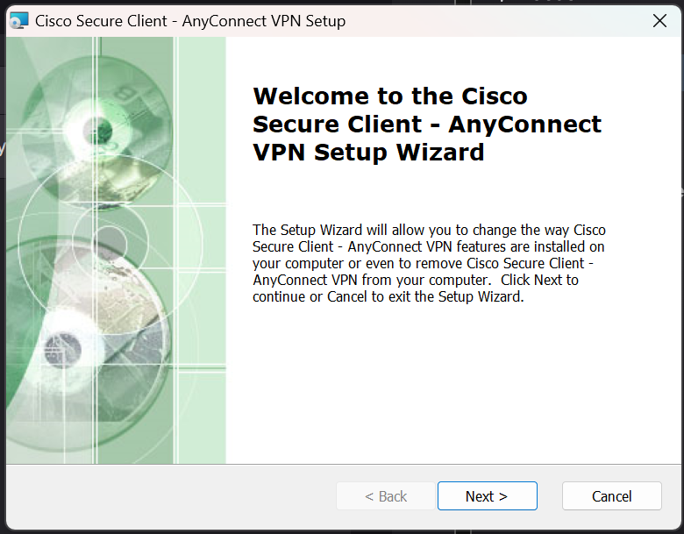Click the empty white area below description
This screenshot has width=684, height=534.
coord(453,384)
